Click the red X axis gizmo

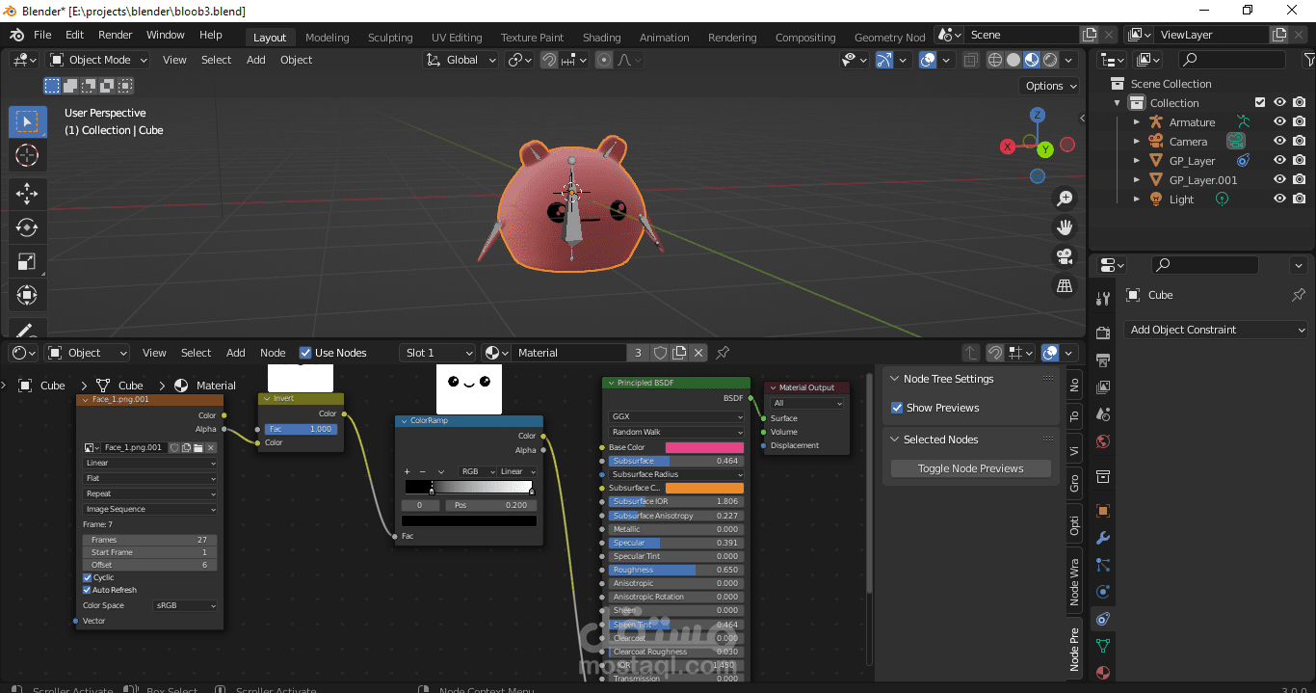point(1008,147)
